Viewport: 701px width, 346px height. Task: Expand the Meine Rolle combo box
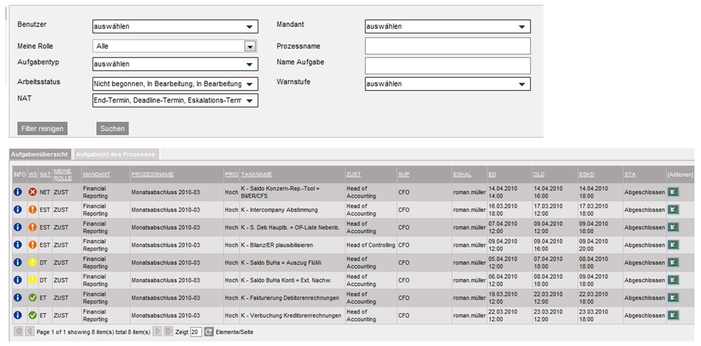(250, 46)
